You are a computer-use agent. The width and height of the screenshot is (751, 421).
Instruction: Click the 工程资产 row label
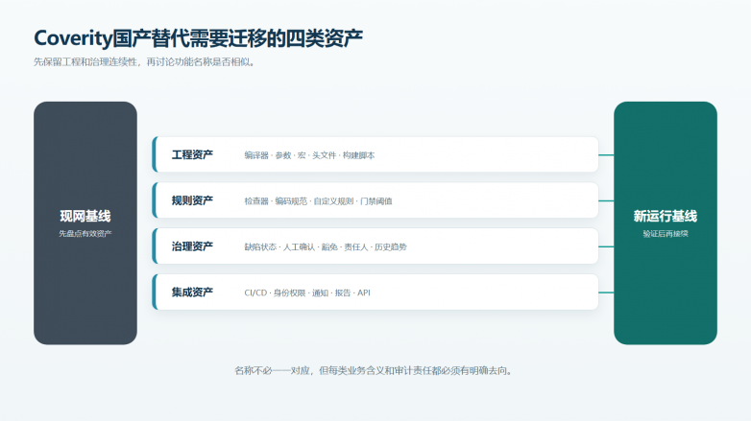pyautogui.click(x=192, y=155)
